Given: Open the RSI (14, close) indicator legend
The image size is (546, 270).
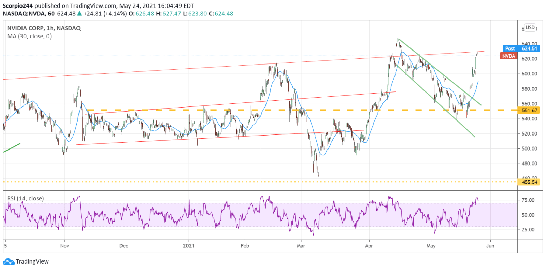Looking at the screenshot, I should click(26, 198).
